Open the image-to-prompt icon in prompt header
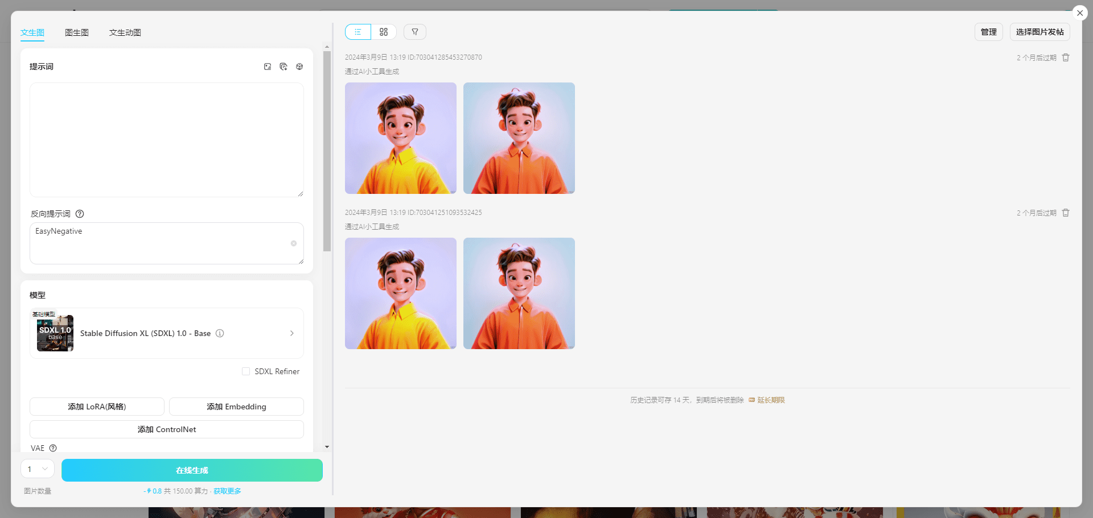The image size is (1093, 518). (x=268, y=67)
